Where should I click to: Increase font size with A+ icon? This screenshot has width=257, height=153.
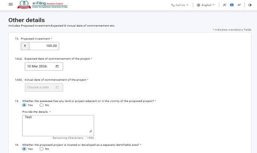(239, 5)
